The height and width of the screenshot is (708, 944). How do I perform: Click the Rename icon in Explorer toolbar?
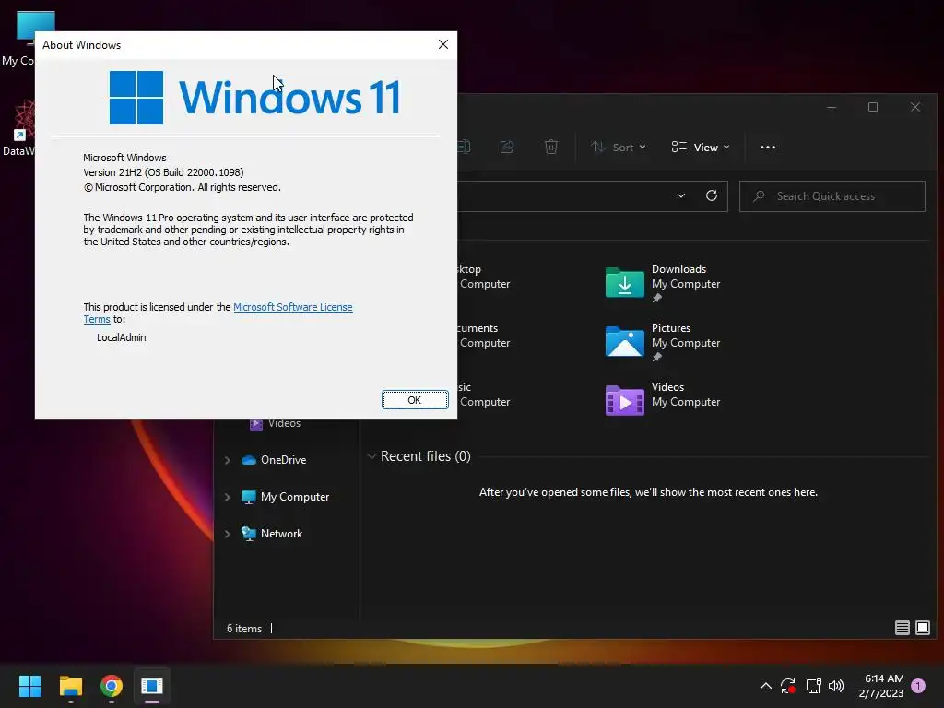pyautogui.click(x=465, y=147)
